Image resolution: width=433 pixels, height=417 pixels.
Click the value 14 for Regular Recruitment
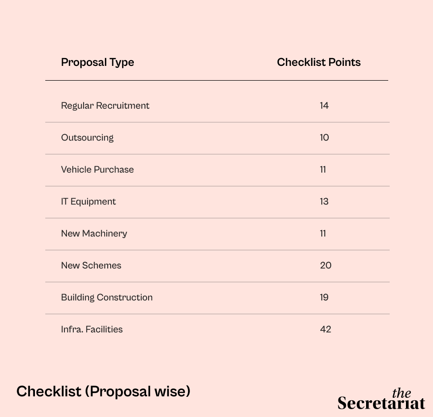click(324, 105)
